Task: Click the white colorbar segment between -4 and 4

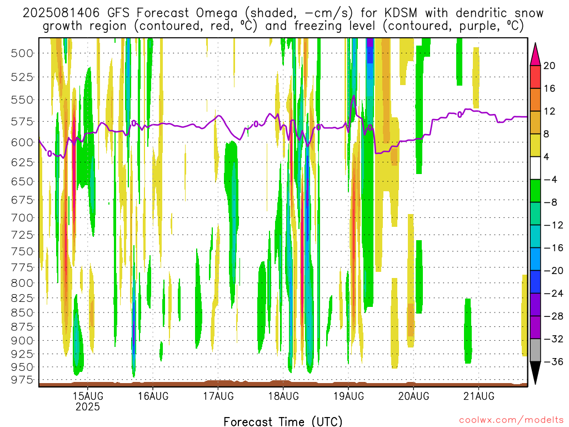Action: pos(535,168)
